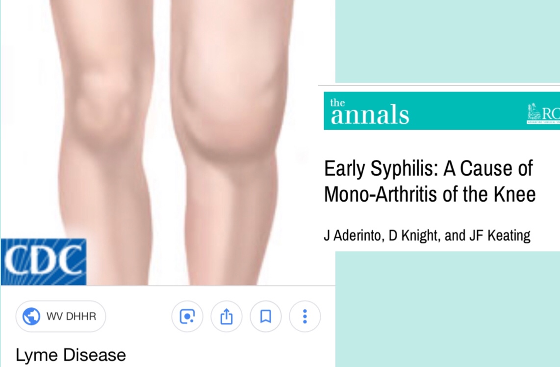Image resolution: width=560 pixels, height=367 pixels.
Task: Click the CDC logo
Action: click(44, 262)
